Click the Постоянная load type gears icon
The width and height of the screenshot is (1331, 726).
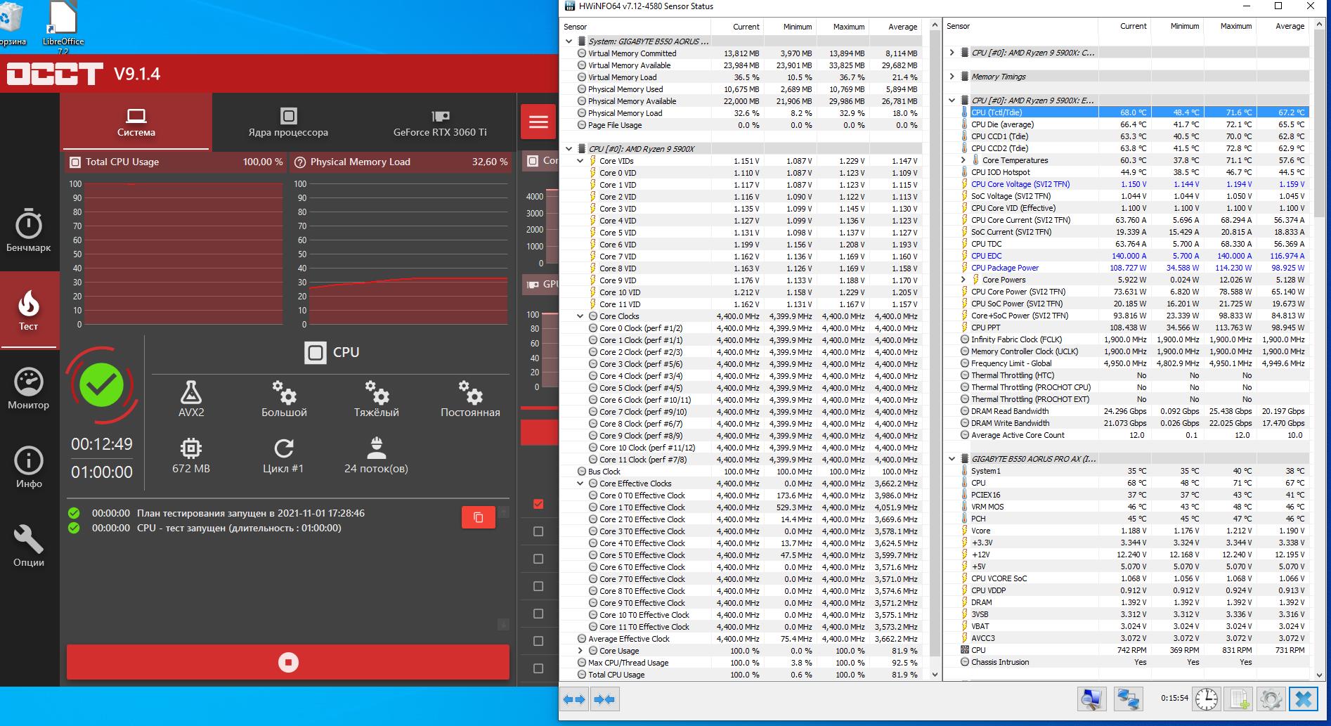470,392
